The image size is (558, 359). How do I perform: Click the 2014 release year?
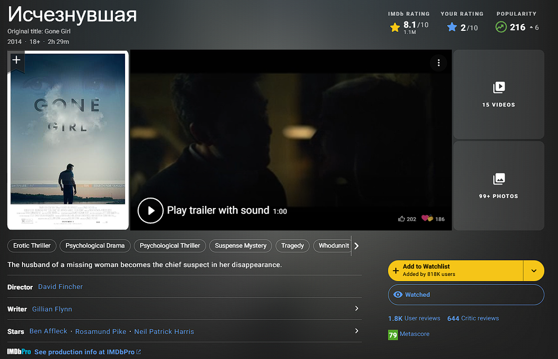click(x=15, y=42)
